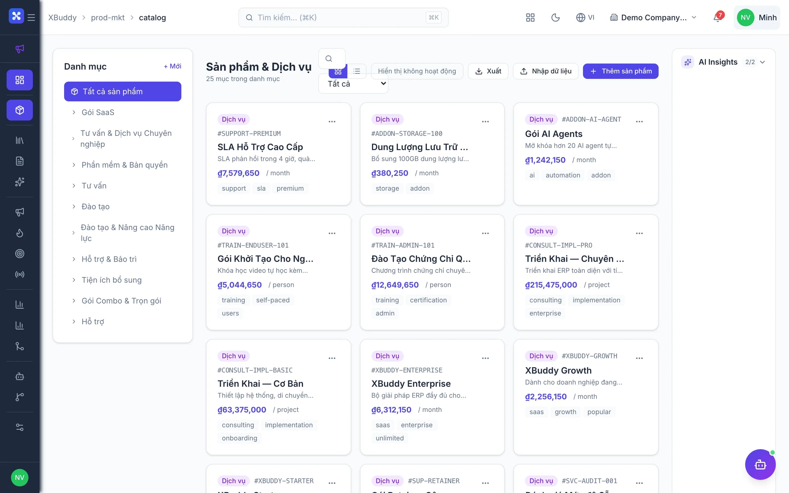Click the search magnifier icon beside the title

(x=329, y=59)
